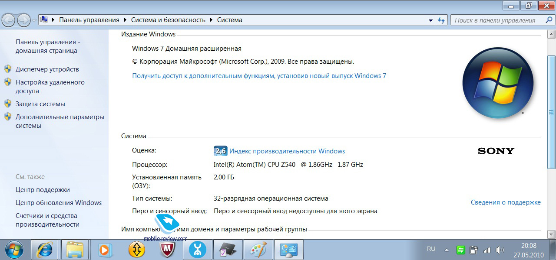Click the Forward navigation arrow
Viewport: 556px width, 260px height.
point(23,20)
